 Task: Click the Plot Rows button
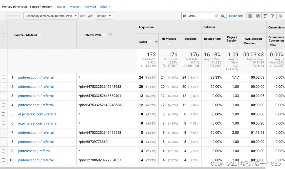click(x=13, y=16)
